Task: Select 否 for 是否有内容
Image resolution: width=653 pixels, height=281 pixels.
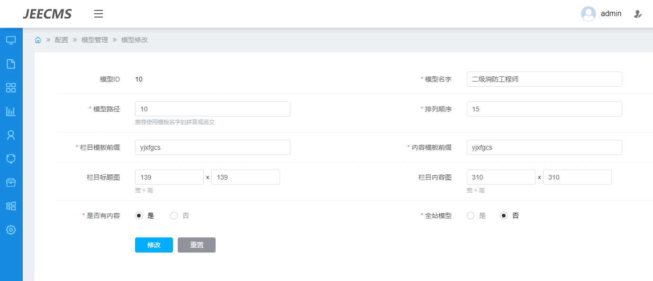Action: 174,216
